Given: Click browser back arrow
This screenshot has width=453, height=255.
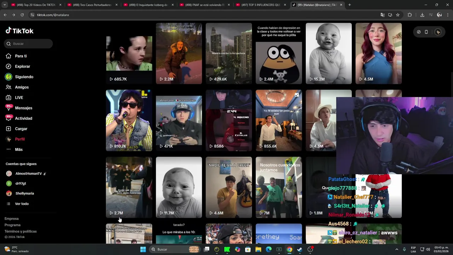Looking at the screenshot, I should click(5, 15).
